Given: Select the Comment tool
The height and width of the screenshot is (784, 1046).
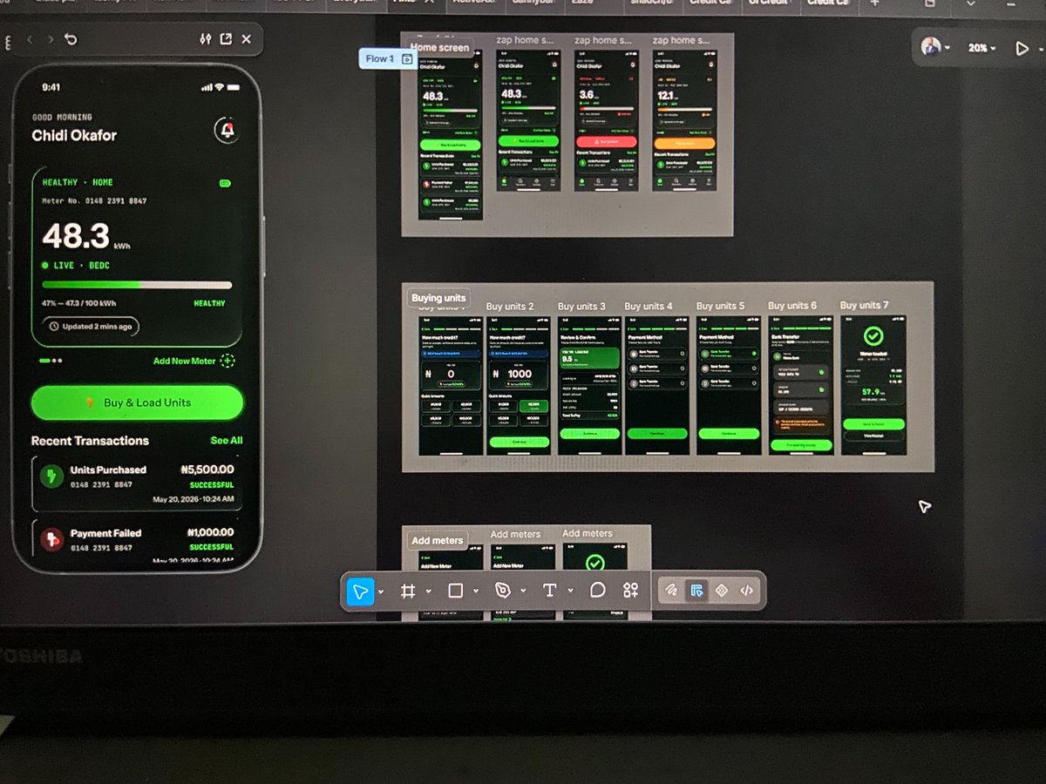Looking at the screenshot, I should (x=597, y=590).
